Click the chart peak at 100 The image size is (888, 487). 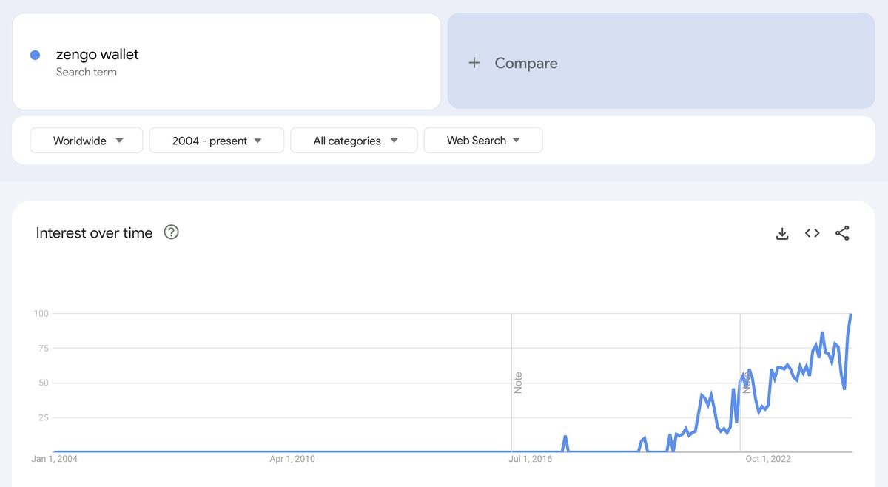tap(851, 315)
